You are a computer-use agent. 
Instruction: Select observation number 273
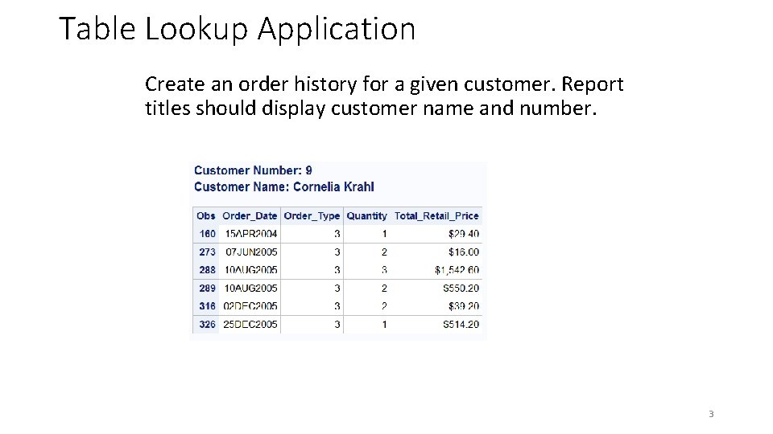[x=207, y=252]
